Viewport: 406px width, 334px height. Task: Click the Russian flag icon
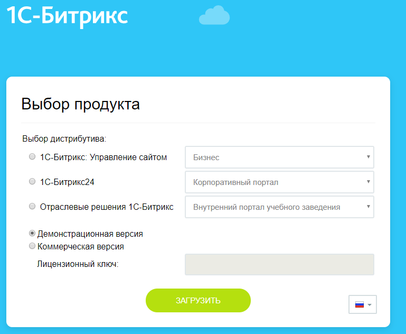click(x=360, y=305)
